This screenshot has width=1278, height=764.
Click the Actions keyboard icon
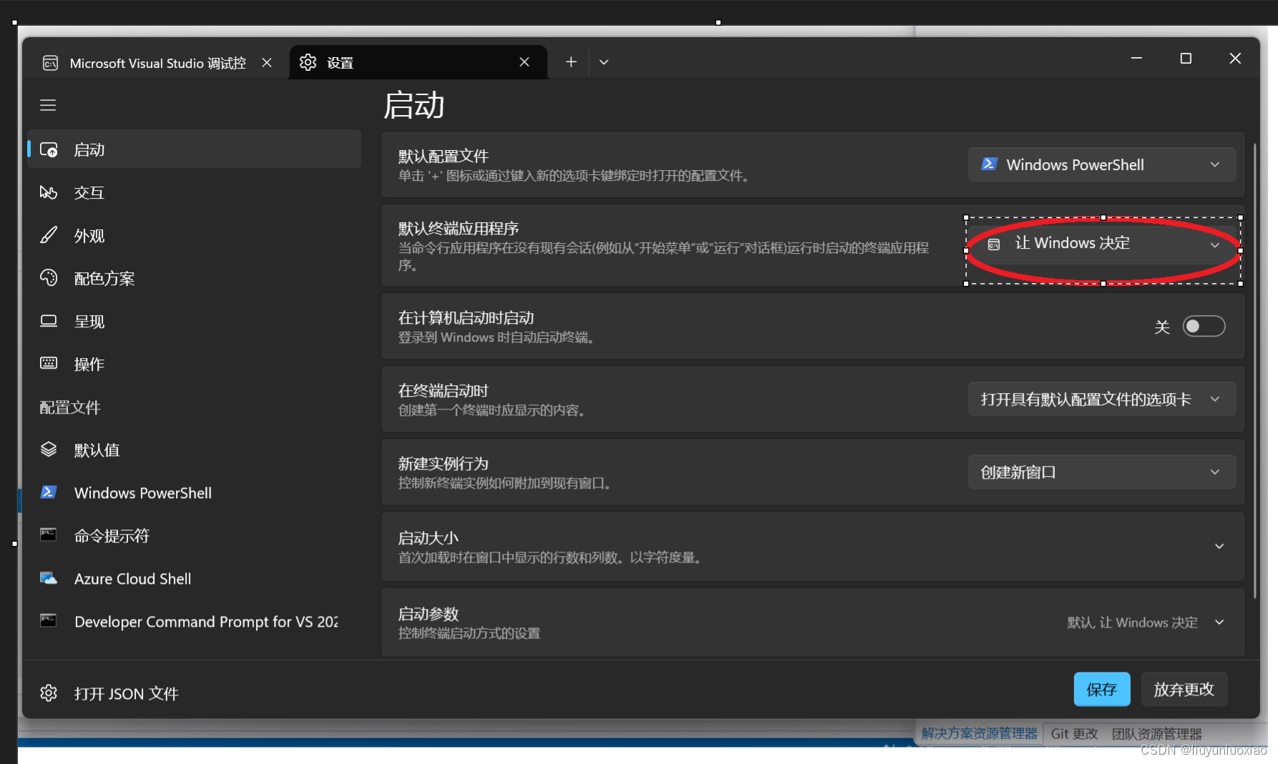click(x=49, y=363)
